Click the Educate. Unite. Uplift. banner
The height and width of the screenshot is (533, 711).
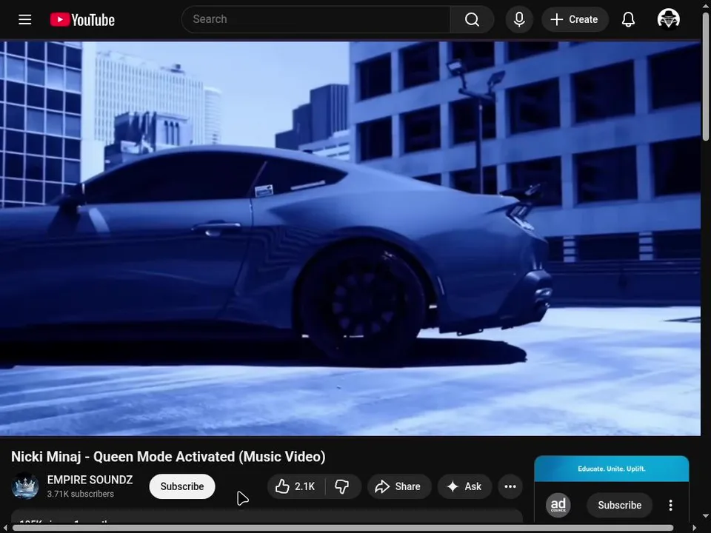[x=611, y=469]
